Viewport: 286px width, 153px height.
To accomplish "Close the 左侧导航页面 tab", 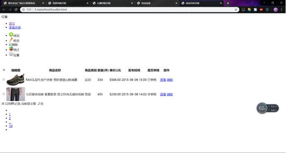I will 132,3.
